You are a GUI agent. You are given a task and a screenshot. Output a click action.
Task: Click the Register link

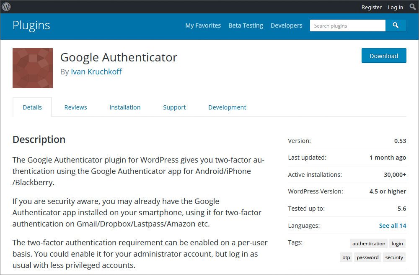click(x=371, y=7)
